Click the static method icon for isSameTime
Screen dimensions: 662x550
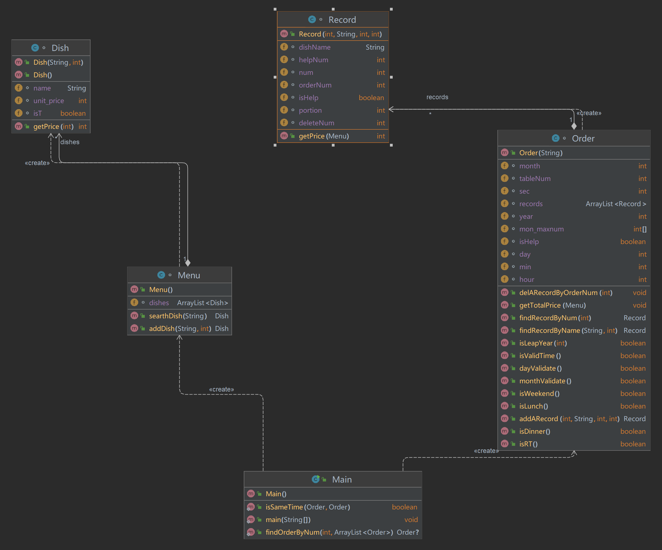click(251, 507)
